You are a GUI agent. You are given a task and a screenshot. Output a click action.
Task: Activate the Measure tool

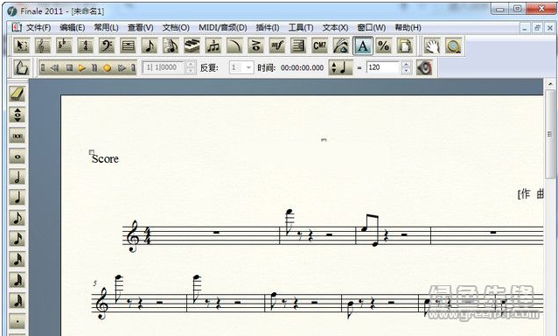(128, 45)
